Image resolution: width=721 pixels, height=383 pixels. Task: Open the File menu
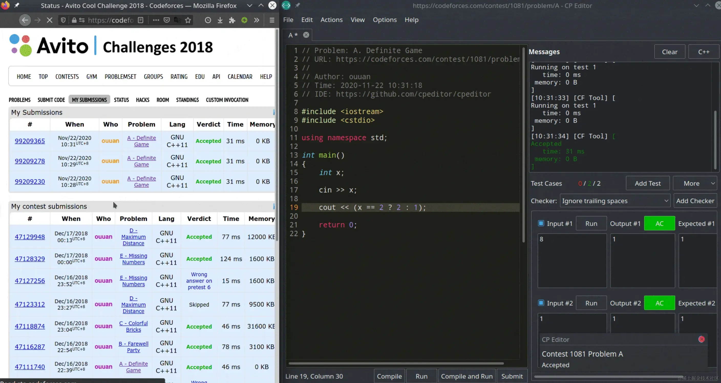[288, 20]
